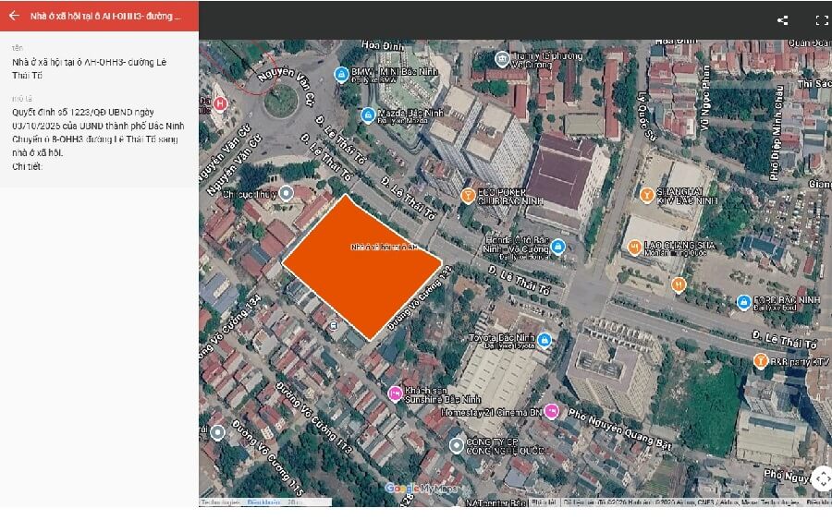Viewport: 832px width, 520px height.
Task: Open Trạm y tế phường Võ Cường marker
Action: click(502, 59)
